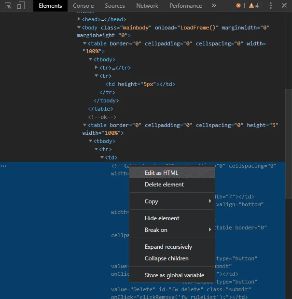Click the ellipsis beside the selected node

(x=3, y=166)
